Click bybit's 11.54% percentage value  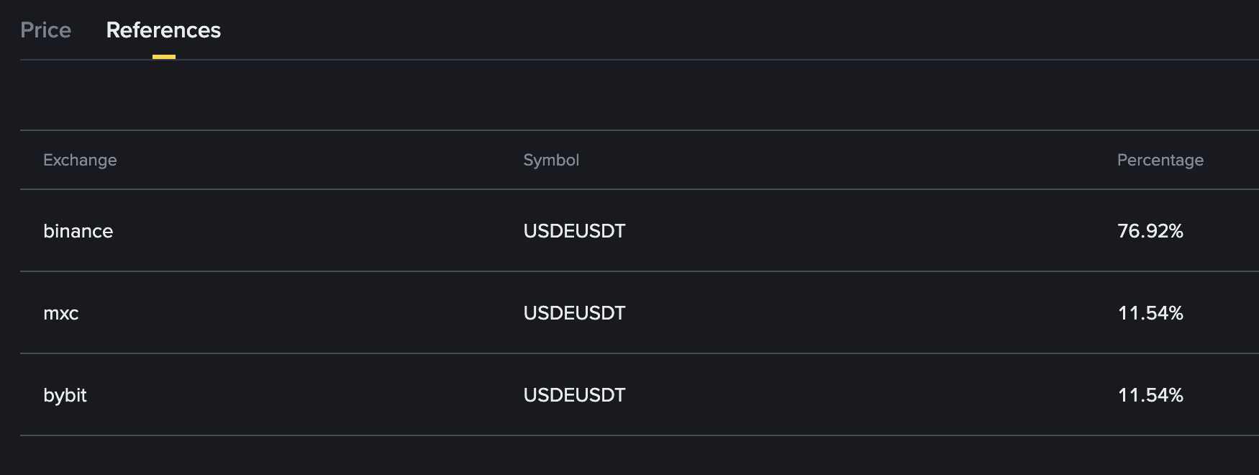(x=1150, y=395)
